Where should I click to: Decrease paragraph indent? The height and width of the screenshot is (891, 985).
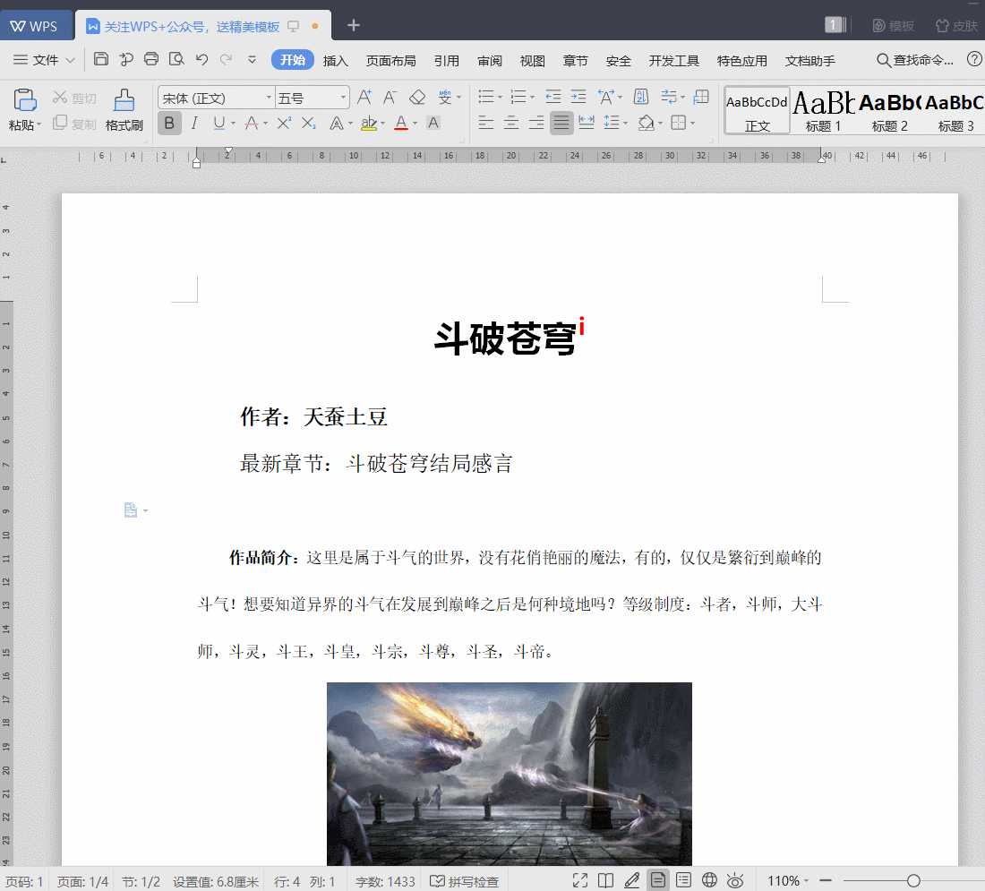[x=552, y=97]
